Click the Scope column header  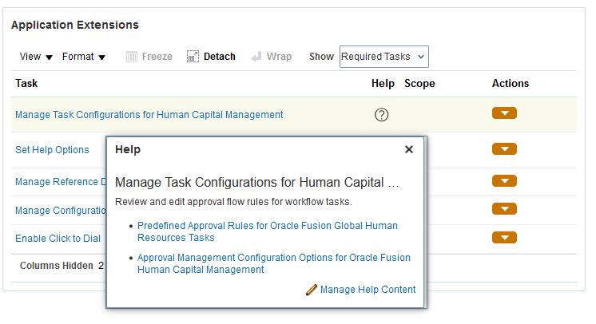(419, 83)
